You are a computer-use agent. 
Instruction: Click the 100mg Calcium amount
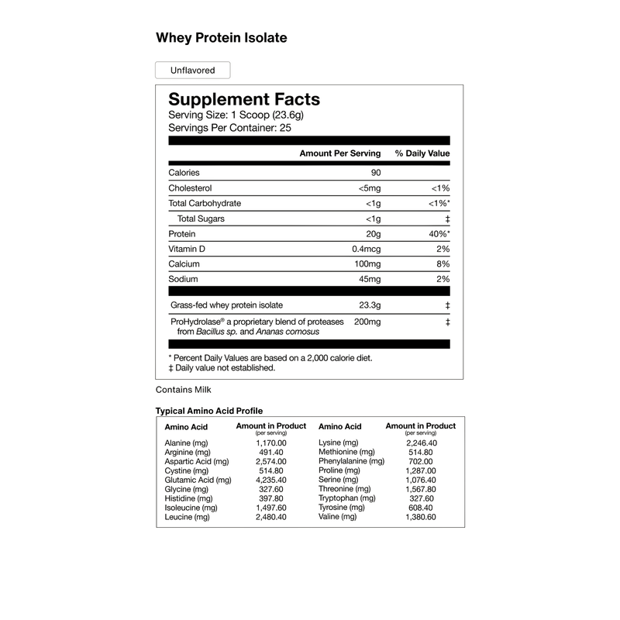point(367,264)
